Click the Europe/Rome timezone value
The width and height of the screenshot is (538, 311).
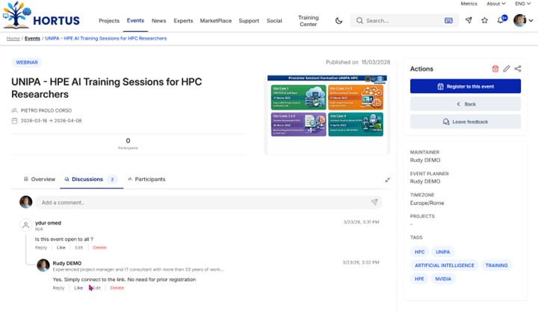tap(427, 203)
